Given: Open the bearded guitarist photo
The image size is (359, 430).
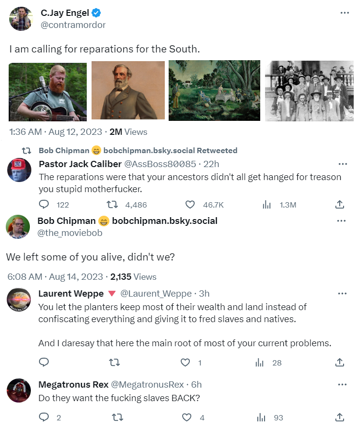Looking at the screenshot, I should tap(48, 92).
